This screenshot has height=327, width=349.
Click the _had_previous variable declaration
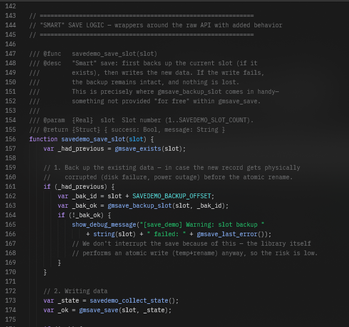click(x=81, y=148)
